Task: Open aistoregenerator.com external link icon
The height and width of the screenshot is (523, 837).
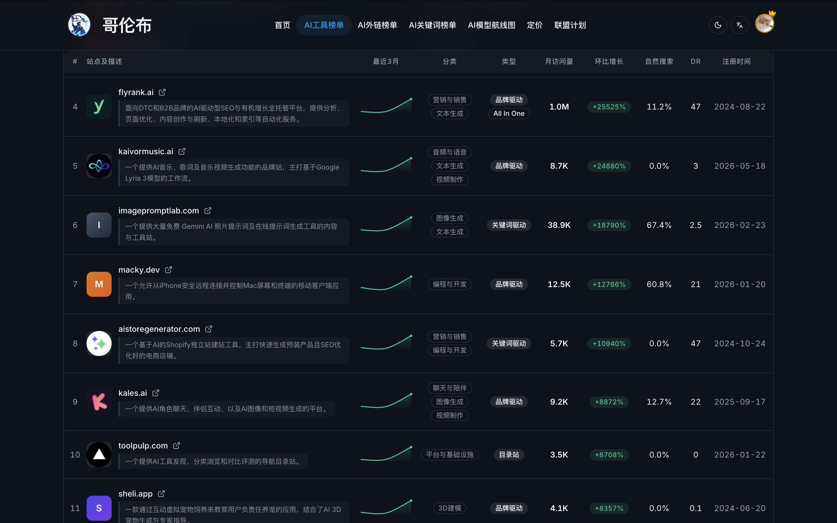Action: (x=208, y=329)
